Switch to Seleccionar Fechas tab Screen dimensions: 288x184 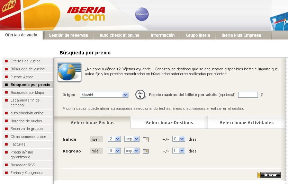tap(92, 123)
